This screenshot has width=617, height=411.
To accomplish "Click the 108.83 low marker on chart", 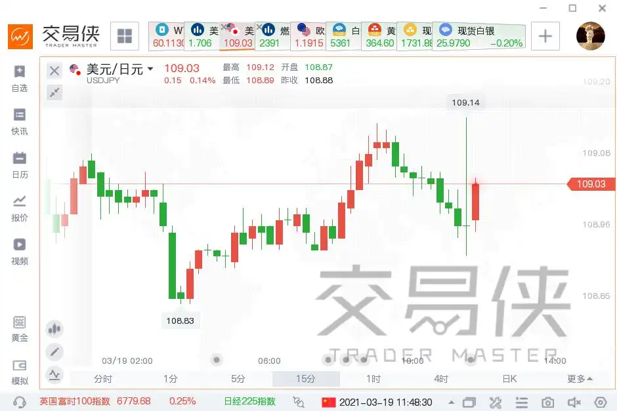I will pos(181,321).
